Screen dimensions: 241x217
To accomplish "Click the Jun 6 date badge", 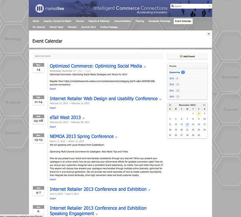I will point(38,210).
